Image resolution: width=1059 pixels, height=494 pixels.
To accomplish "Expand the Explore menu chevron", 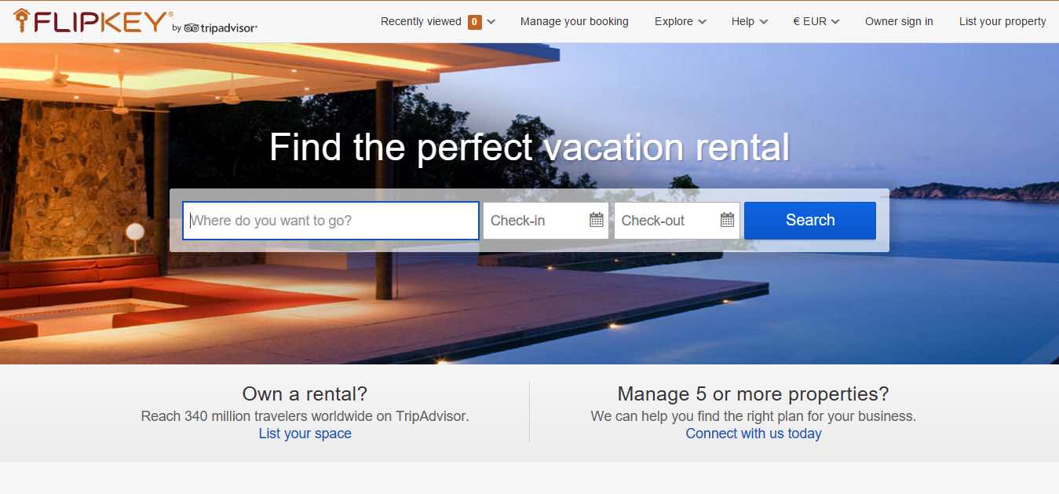I will 702,22.
